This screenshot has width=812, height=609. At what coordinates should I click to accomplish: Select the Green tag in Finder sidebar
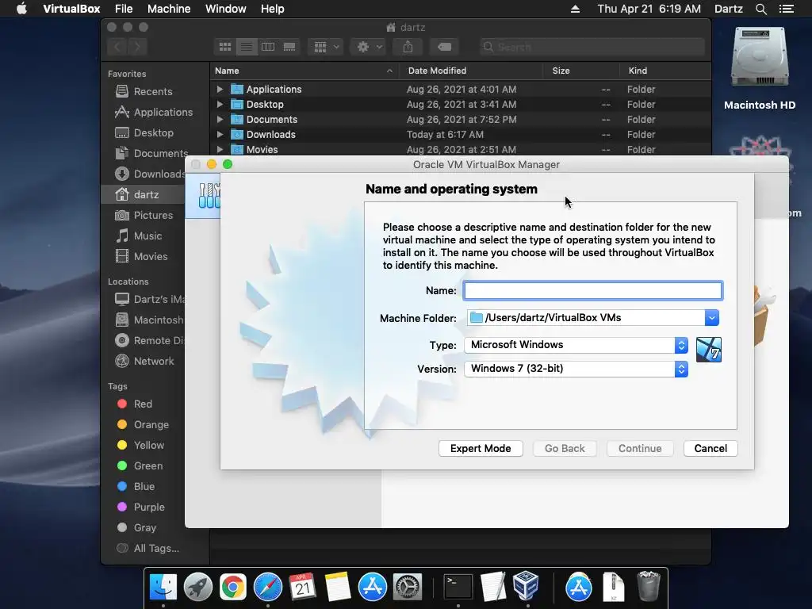tap(140, 466)
